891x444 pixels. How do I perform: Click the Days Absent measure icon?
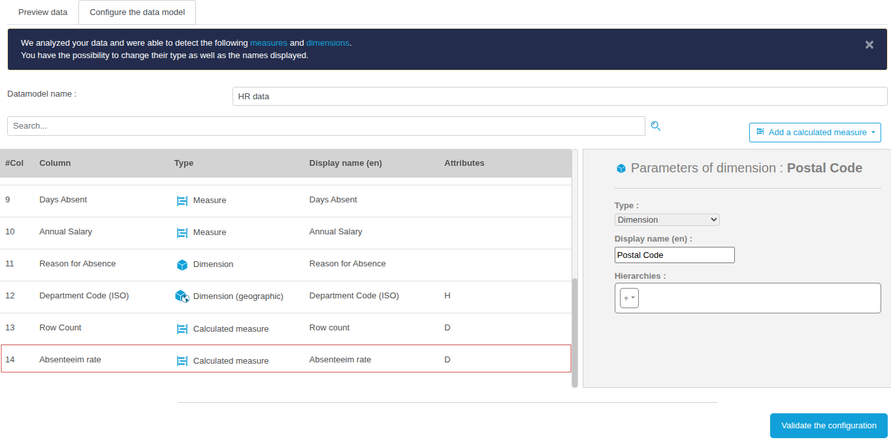tap(182, 200)
